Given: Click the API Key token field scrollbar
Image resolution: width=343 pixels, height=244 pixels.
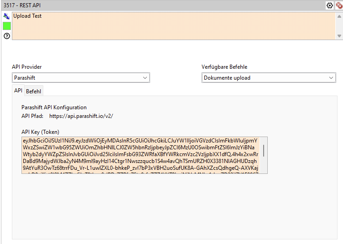Looking at the screenshot, I should [x=264, y=151].
